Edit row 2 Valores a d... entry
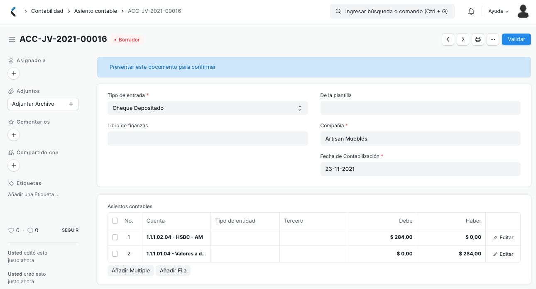 (503, 254)
